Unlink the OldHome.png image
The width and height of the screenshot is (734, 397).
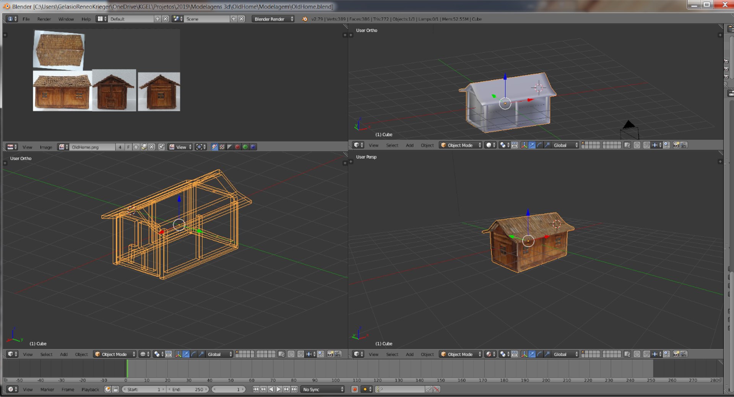click(x=152, y=147)
